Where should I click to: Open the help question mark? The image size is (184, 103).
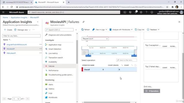pyautogui.click(x=146, y=12)
